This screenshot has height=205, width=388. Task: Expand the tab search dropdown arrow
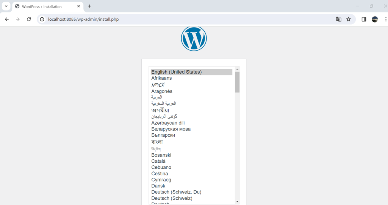click(x=6, y=6)
